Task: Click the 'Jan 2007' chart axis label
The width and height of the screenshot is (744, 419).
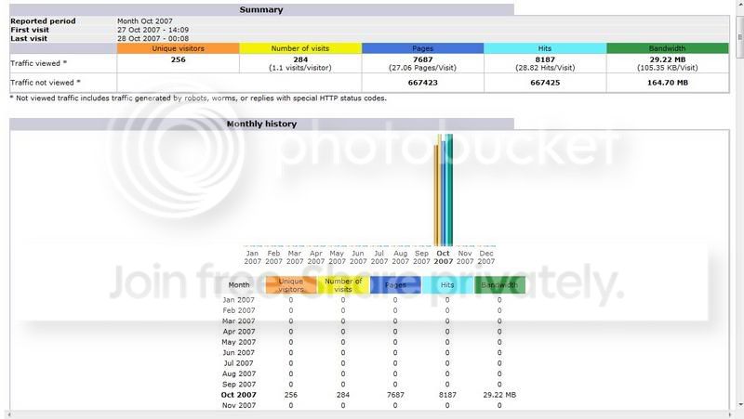Action: tap(252, 257)
